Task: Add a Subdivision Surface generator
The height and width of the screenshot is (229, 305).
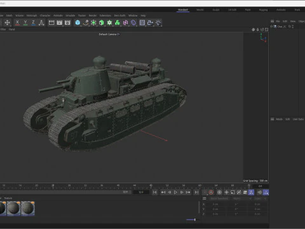Action: pyautogui.click(x=93, y=22)
